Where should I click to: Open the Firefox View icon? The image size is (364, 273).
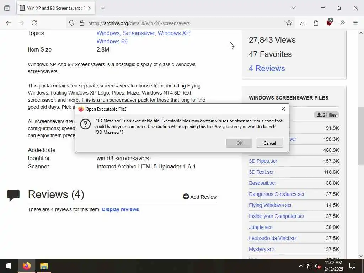point(7,8)
